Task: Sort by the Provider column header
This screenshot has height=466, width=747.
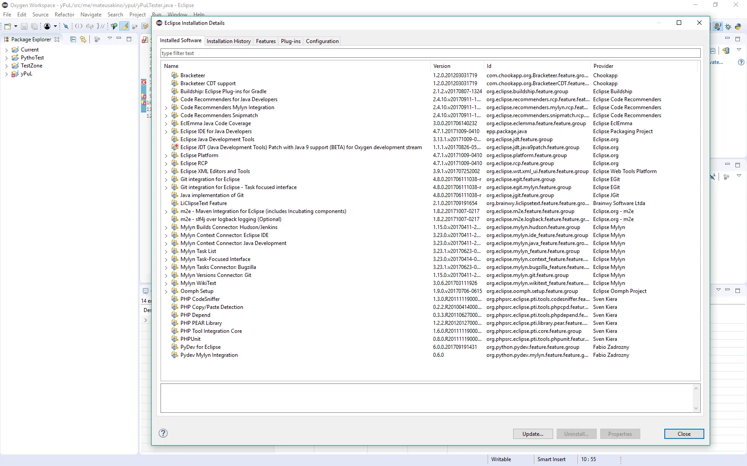Action: pos(644,66)
